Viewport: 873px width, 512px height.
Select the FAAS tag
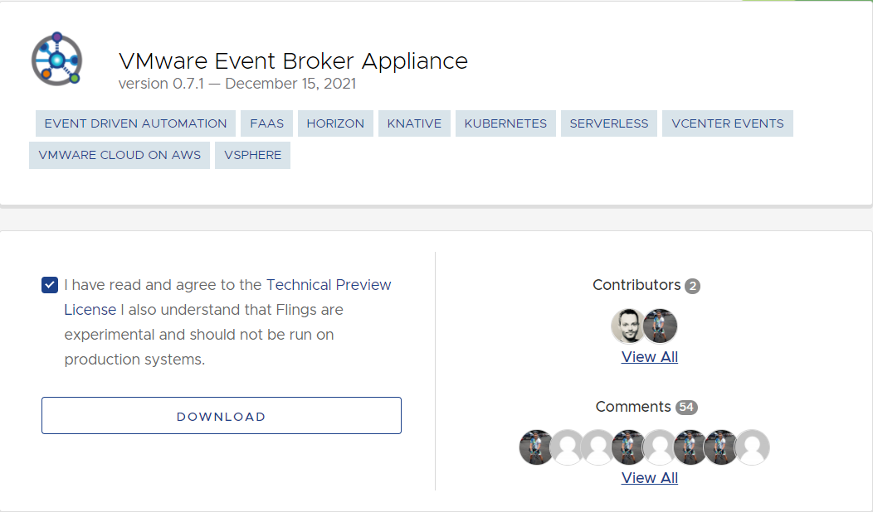coord(266,123)
